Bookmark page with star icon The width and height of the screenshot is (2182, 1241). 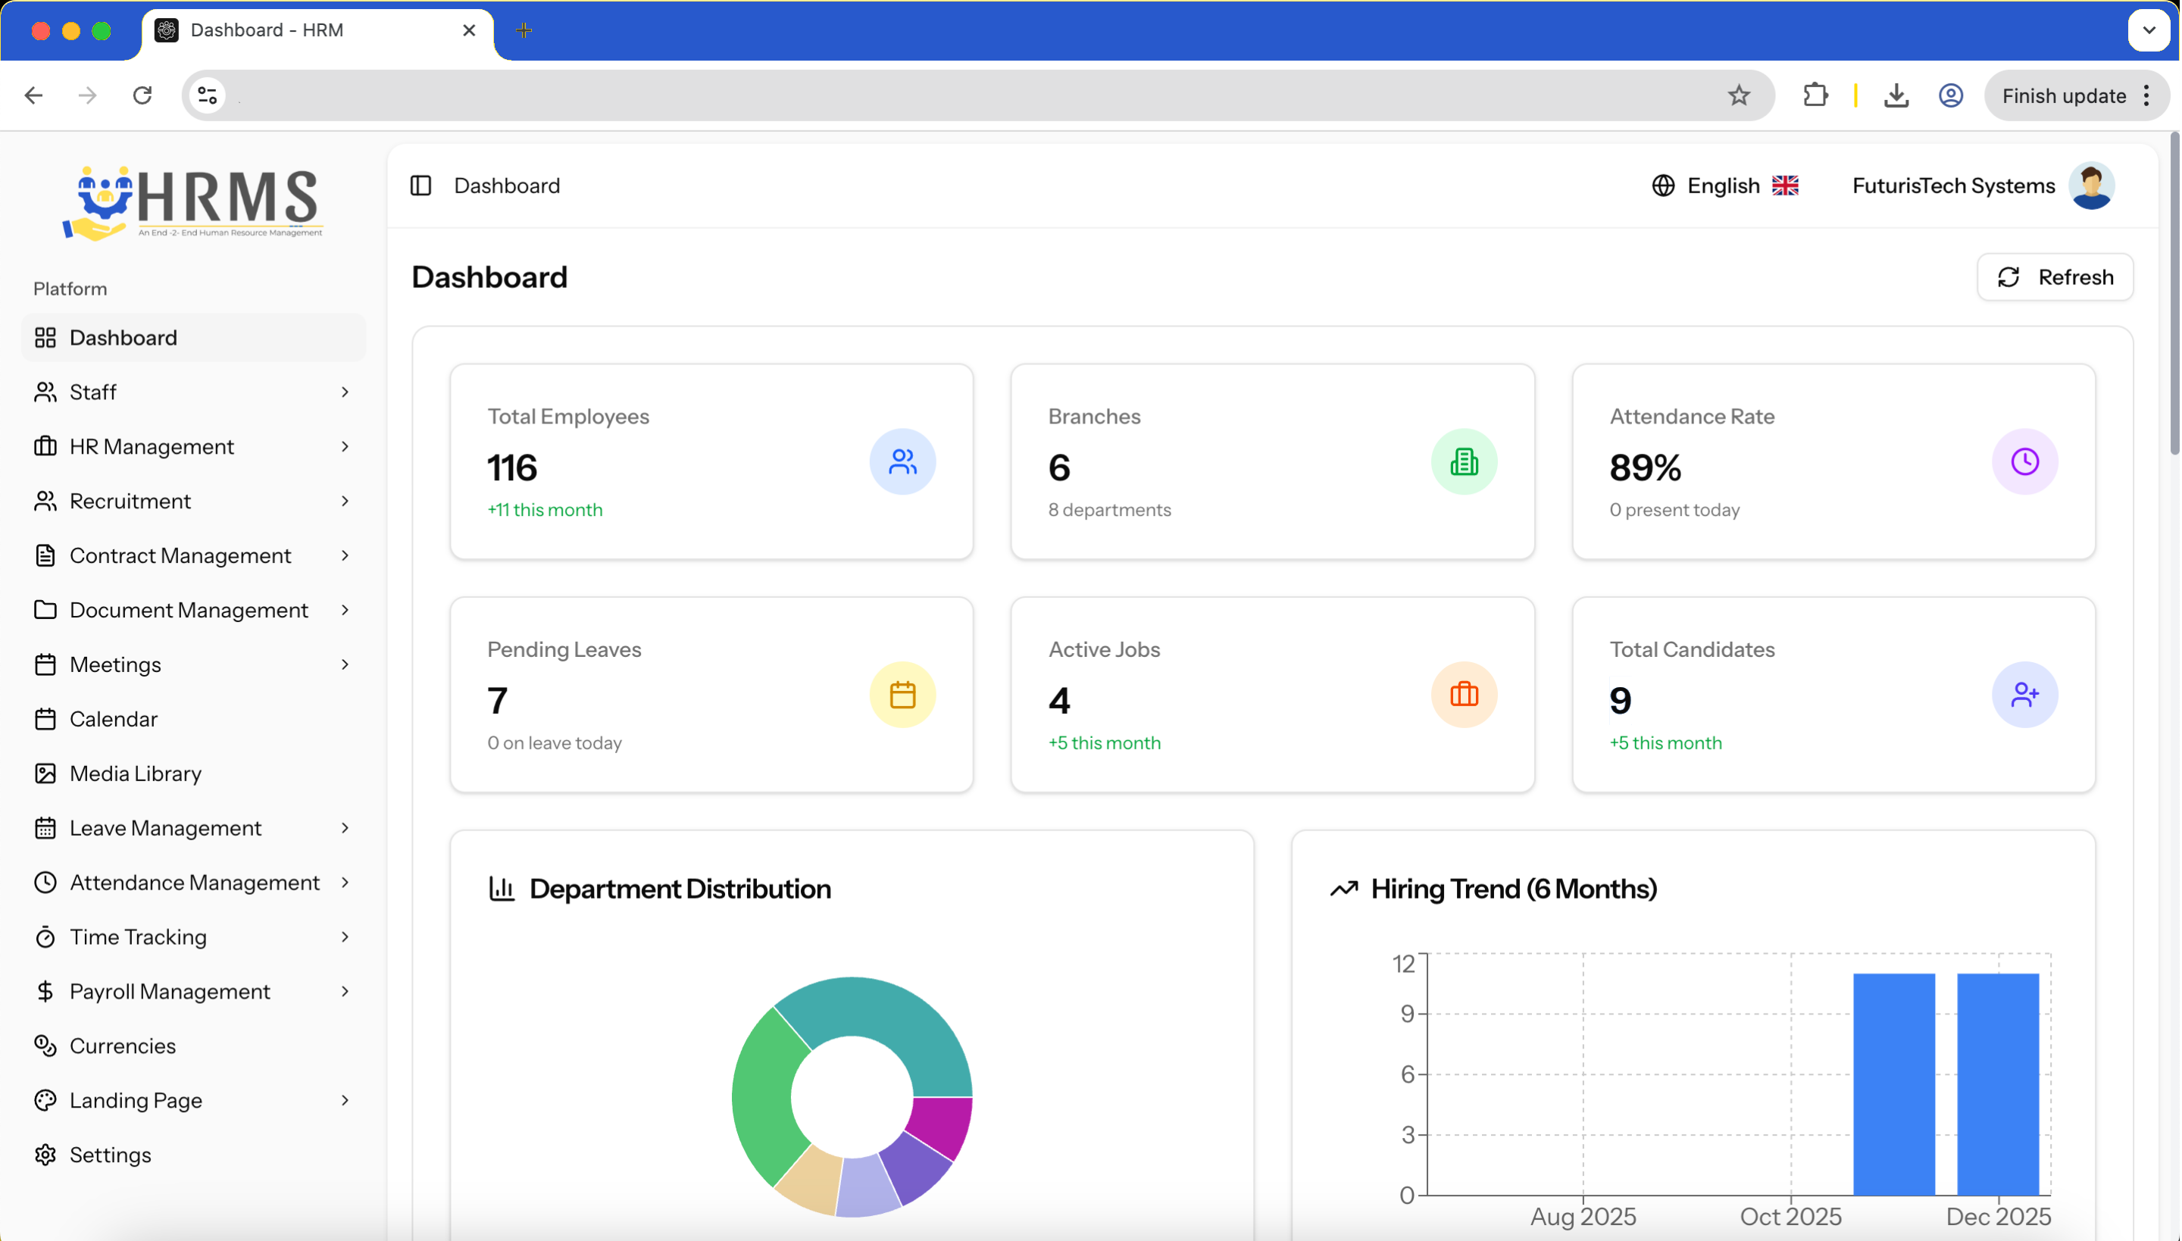[1739, 95]
